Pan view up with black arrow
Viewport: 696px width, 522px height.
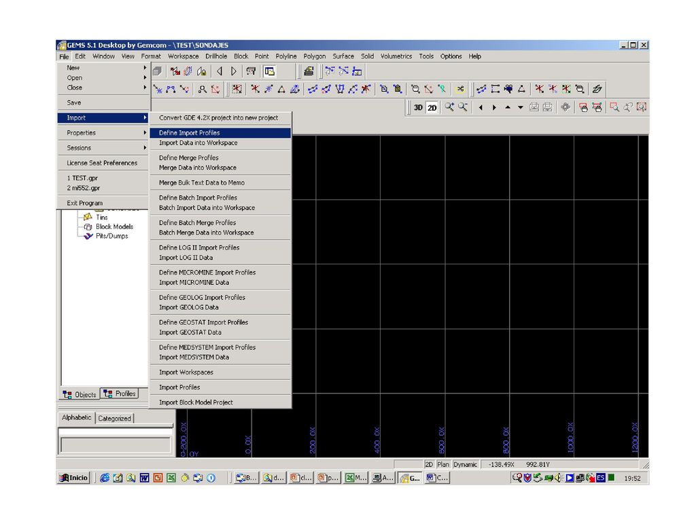coord(507,107)
